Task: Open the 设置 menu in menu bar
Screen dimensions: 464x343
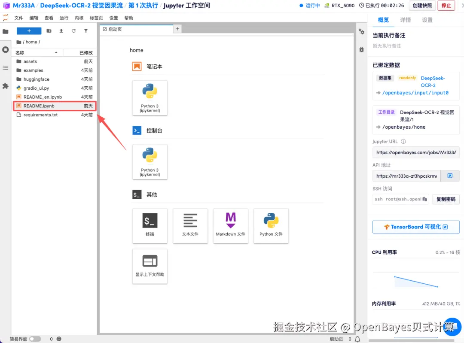Action: tap(113, 18)
